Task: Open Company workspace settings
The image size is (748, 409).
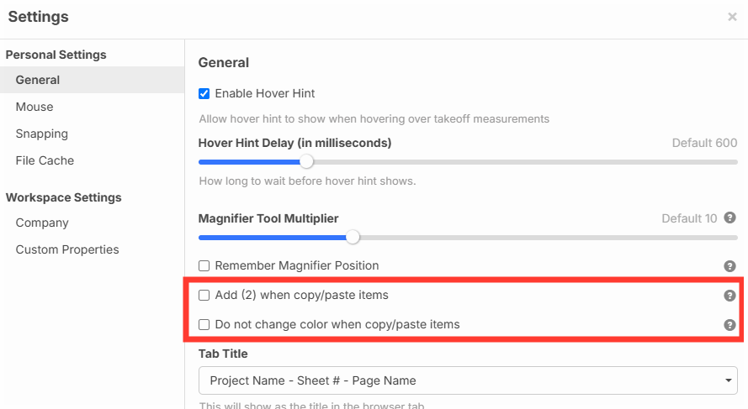Action: [42, 223]
